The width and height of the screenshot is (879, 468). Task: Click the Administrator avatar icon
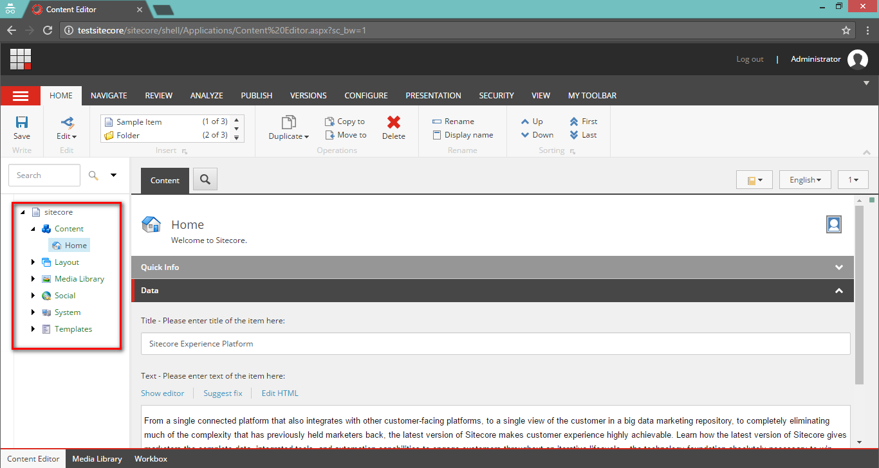857,60
